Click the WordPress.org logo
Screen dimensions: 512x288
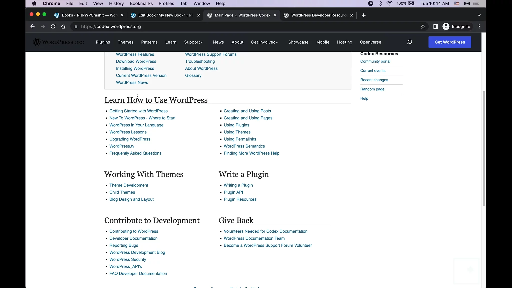[59, 42]
